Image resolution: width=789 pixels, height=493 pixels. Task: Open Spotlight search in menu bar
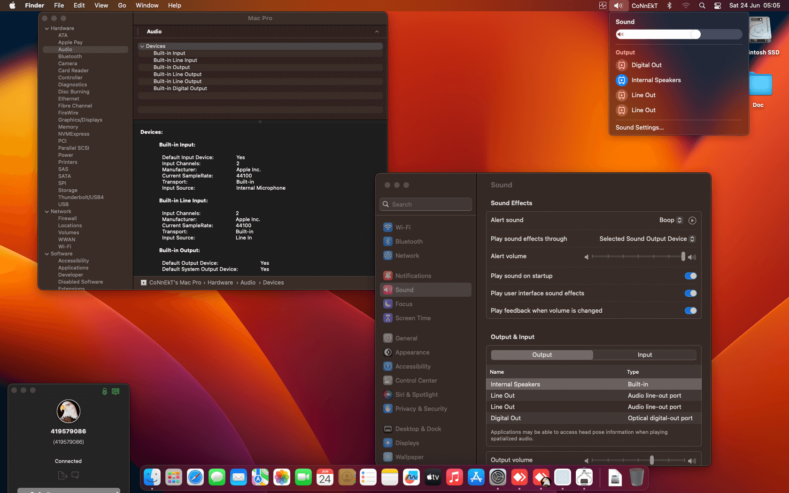[702, 6]
